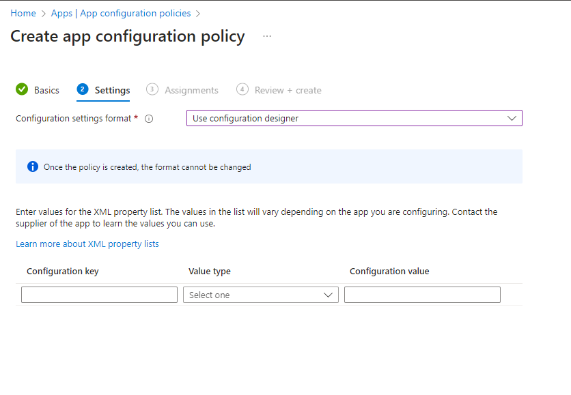Click the step 4 circle on Review + create

(x=242, y=89)
